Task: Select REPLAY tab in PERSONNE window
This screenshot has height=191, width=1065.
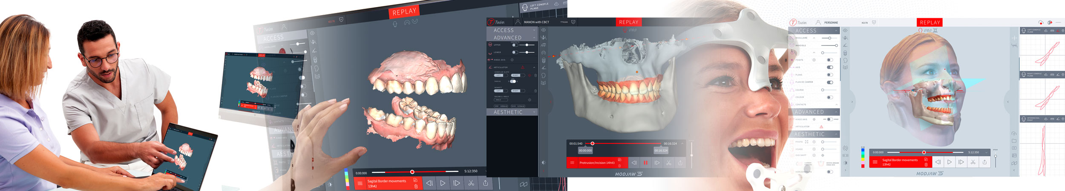Action: coord(930,22)
